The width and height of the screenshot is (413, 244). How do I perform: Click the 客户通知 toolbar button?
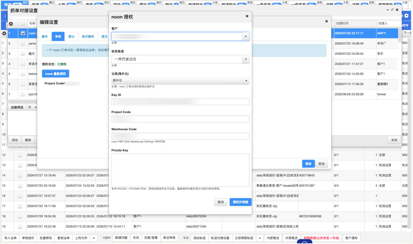[351, 238]
